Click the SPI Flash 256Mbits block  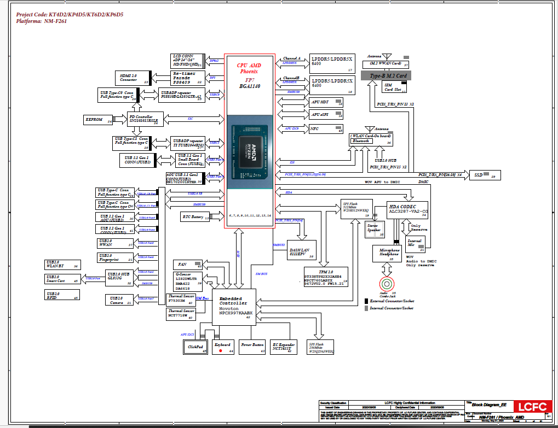[x=320, y=347]
